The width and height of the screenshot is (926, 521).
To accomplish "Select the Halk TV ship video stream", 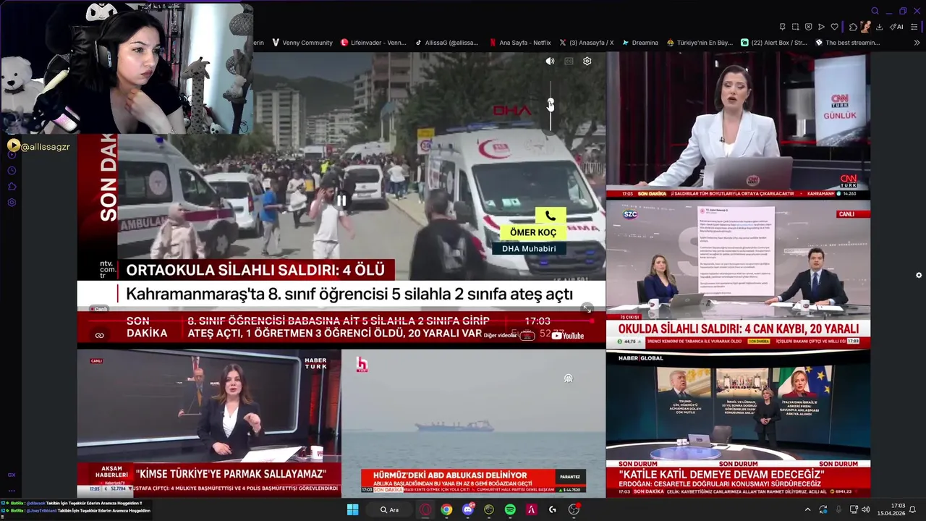I will click(x=473, y=423).
